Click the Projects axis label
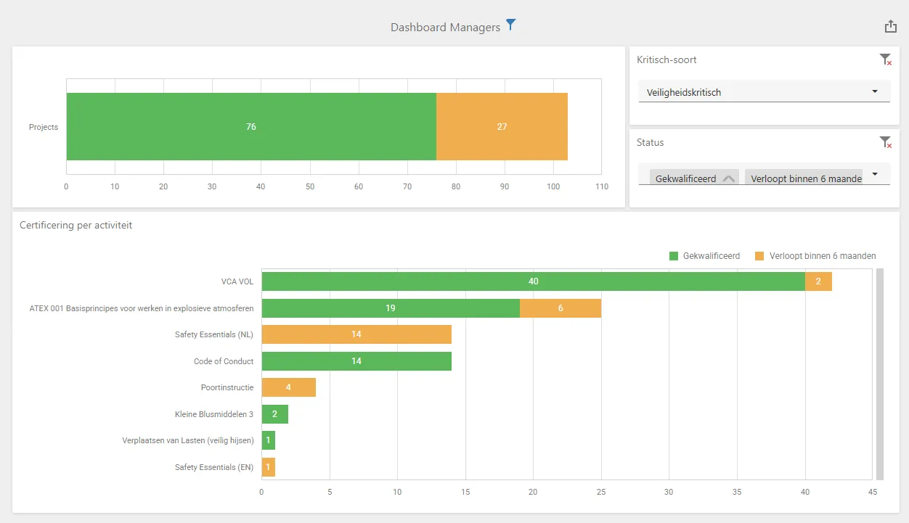 click(x=44, y=127)
